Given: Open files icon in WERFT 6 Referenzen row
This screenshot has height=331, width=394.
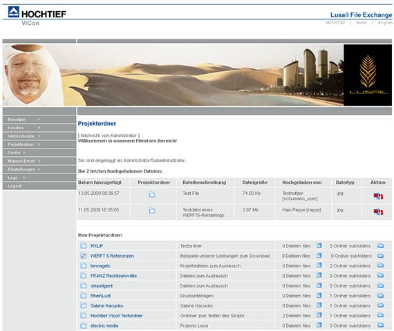Looking at the screenshot, I should pyautogui.click(x=319, y=256).
